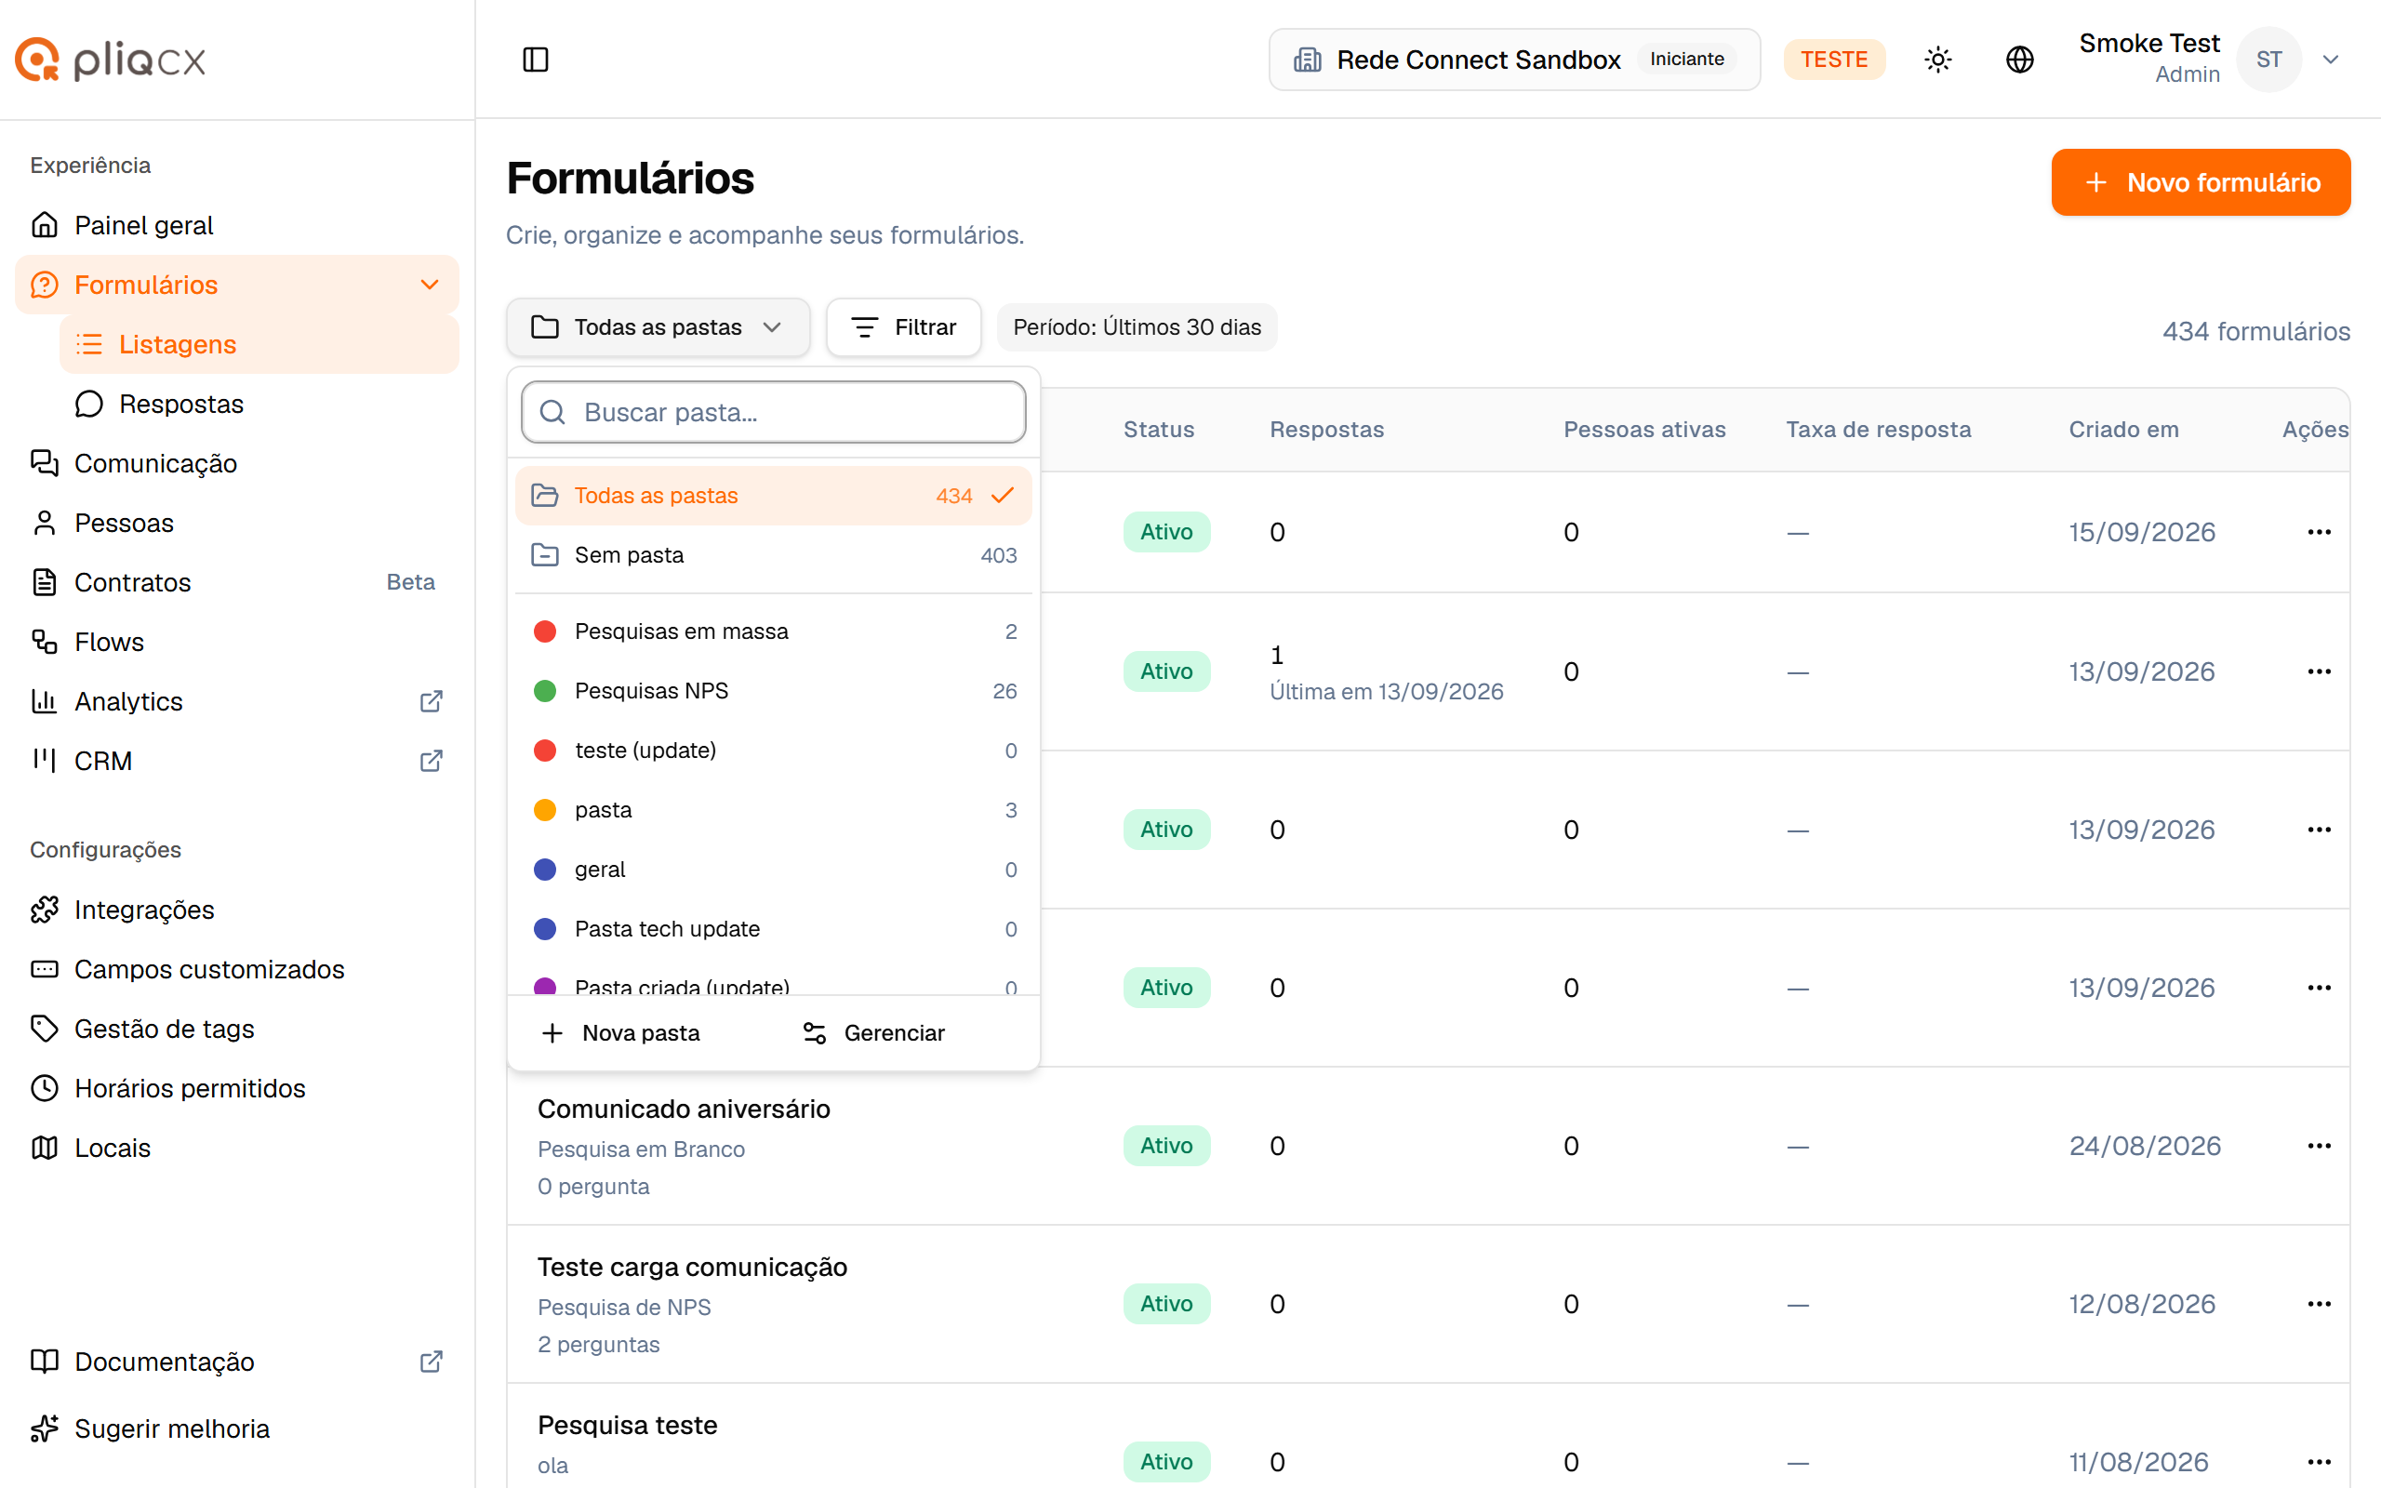
Task: Open Comunicação section
Action: (x=237, y=463)
